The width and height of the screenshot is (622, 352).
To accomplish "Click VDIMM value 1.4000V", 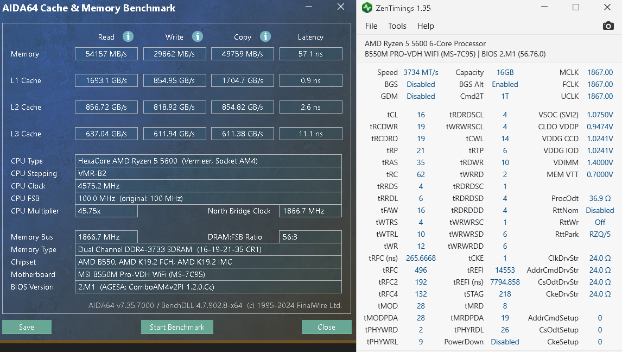I will pyautogui.click(x=600, y=162).
